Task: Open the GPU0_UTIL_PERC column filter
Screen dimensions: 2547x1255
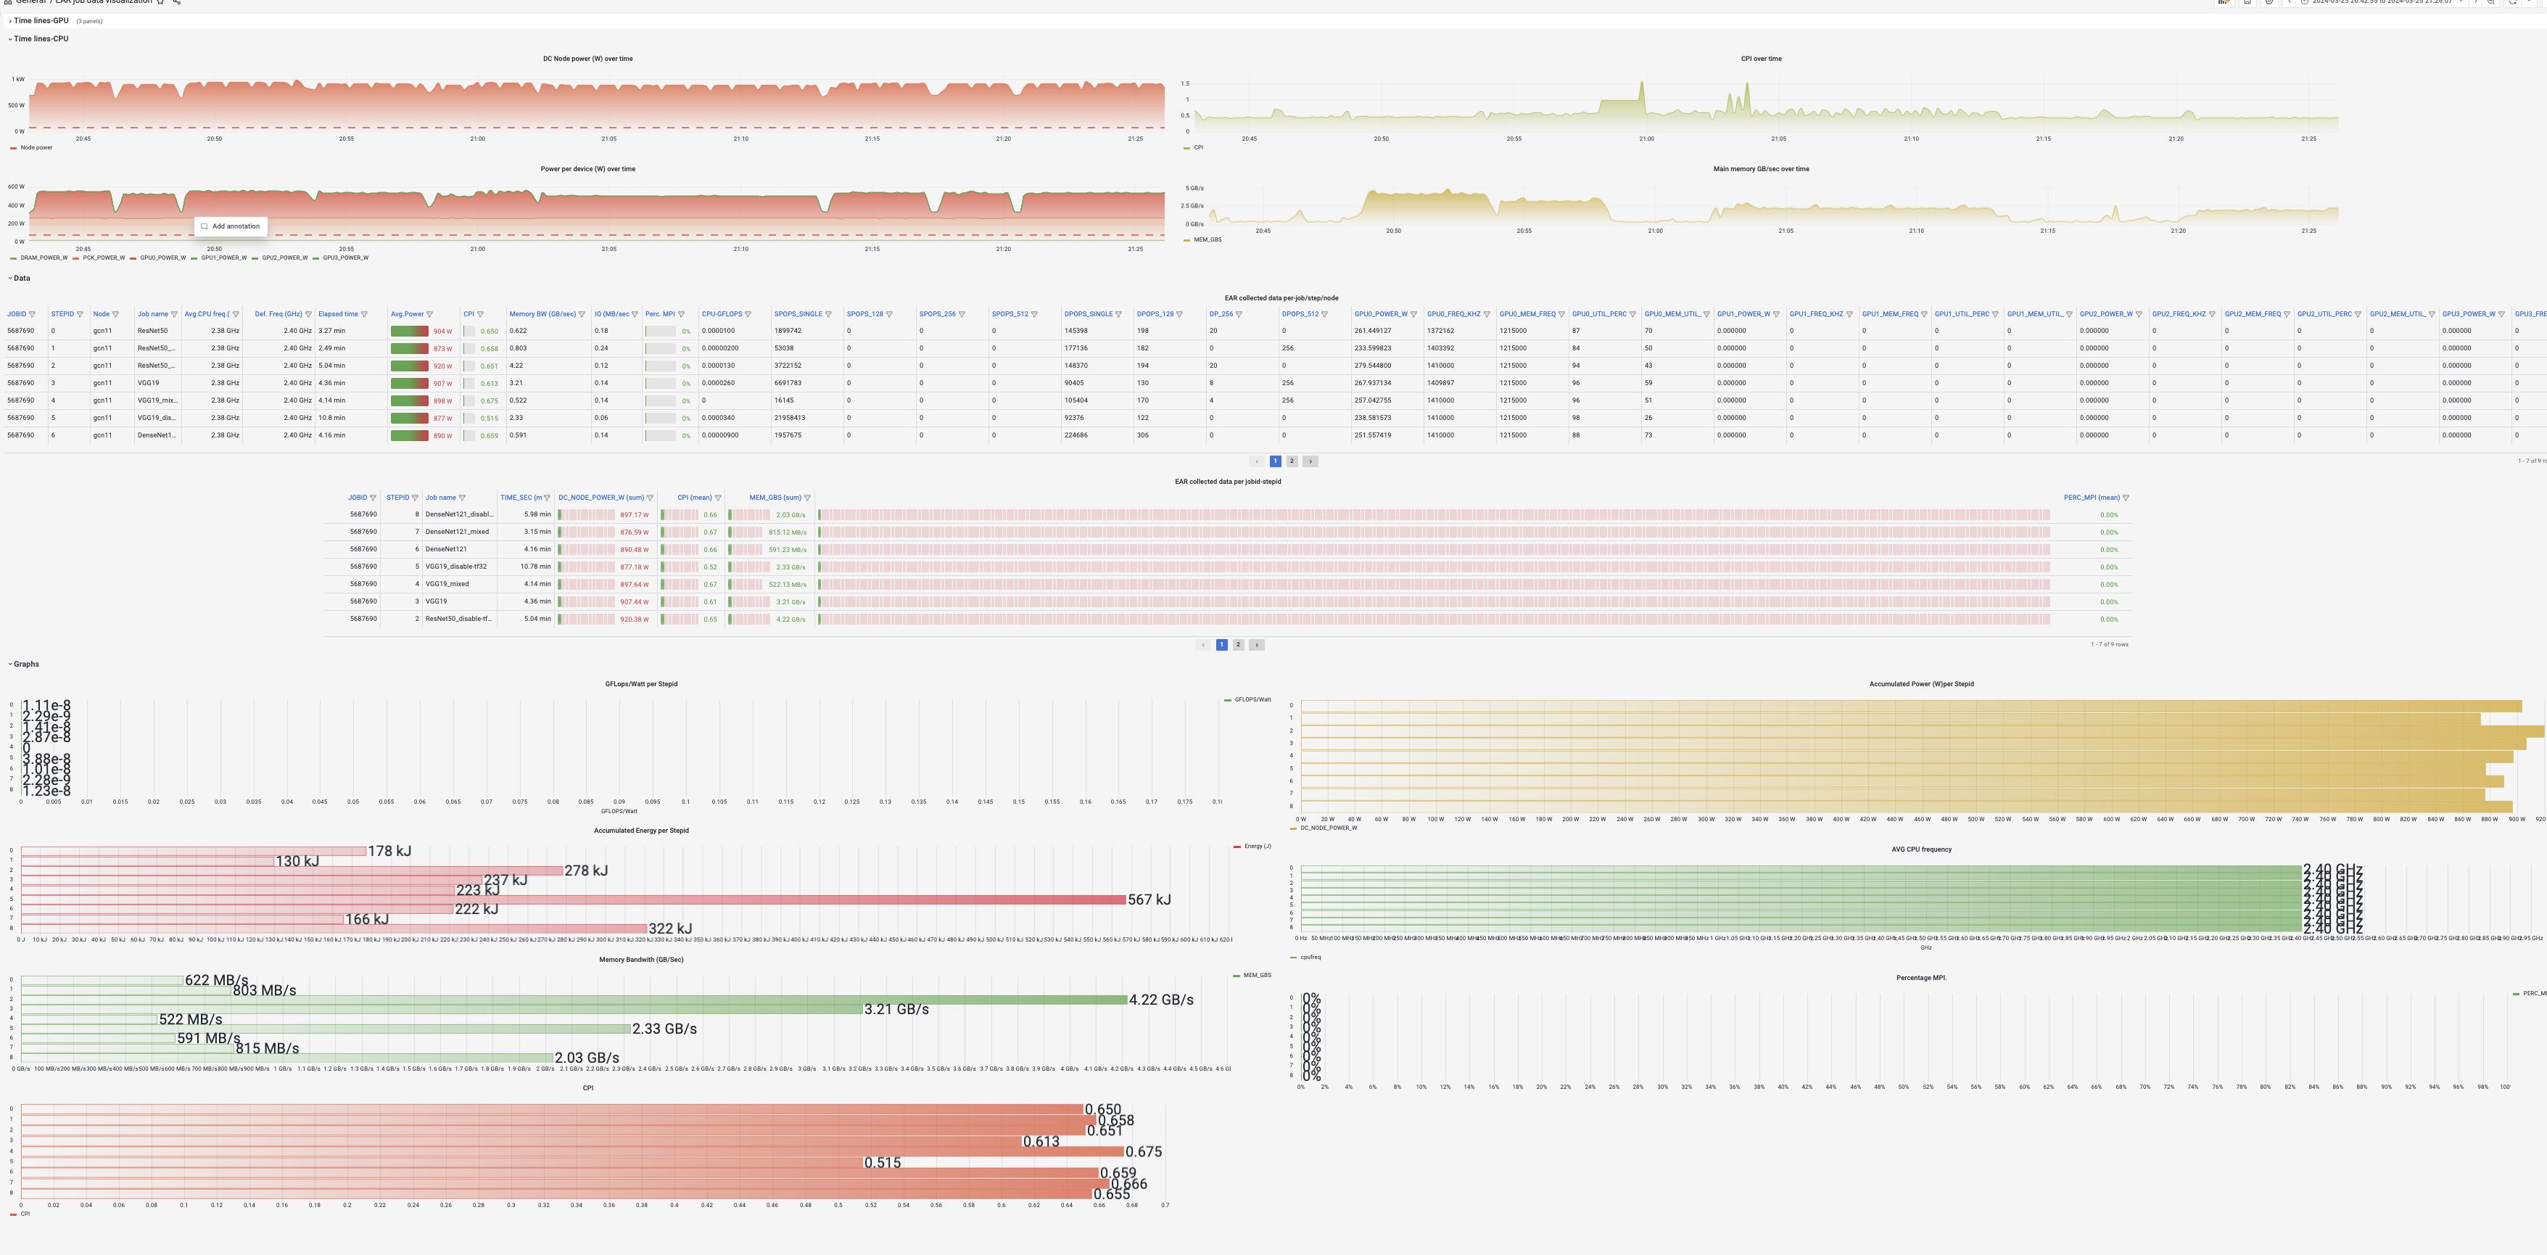Action: (1632, 315)
